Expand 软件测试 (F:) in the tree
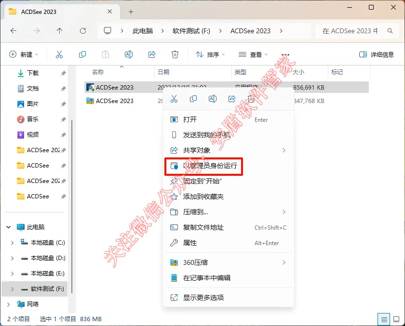The image size is (405, 326). click(12, 289)
